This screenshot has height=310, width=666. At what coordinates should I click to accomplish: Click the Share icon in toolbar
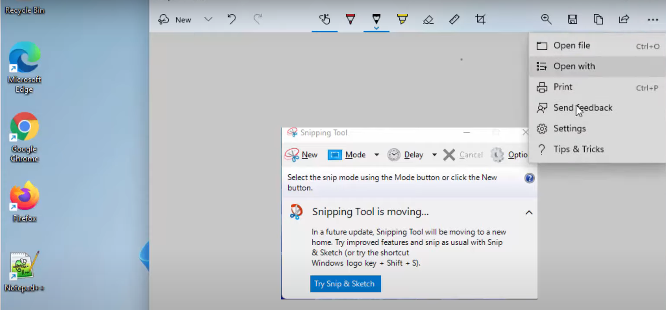(x=624, y=19)
